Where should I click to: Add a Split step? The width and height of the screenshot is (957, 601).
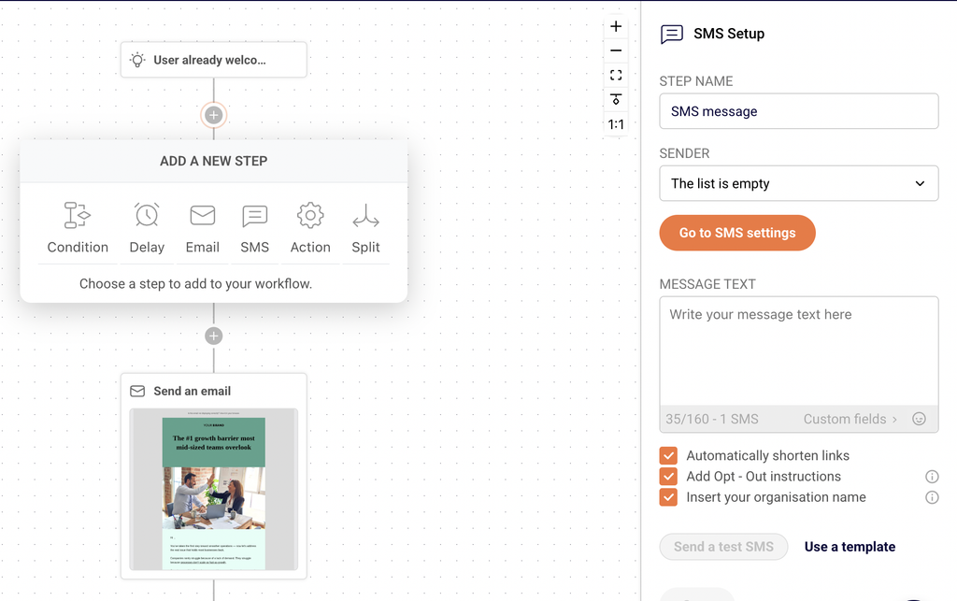[365, 228]
